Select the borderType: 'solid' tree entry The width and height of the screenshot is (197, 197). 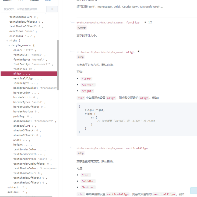click(x=29, y=102)
